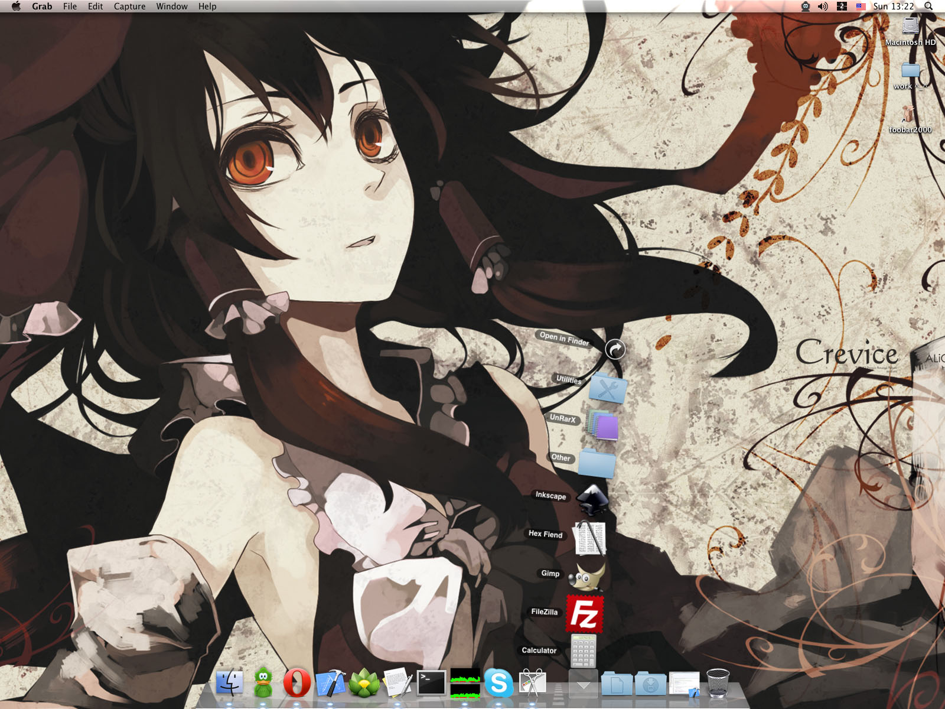Open Terminal from the Dock

[x=431, y=684]
